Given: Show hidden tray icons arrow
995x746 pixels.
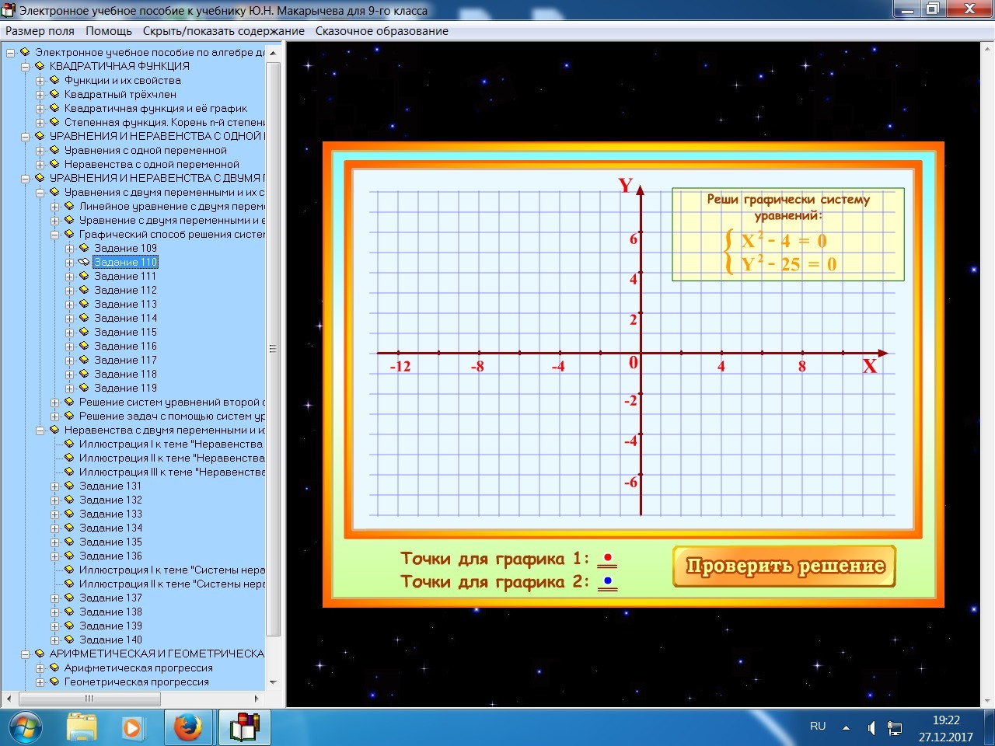Looking at the screenshot, I should pyautogui.click(x=846, y=728).
